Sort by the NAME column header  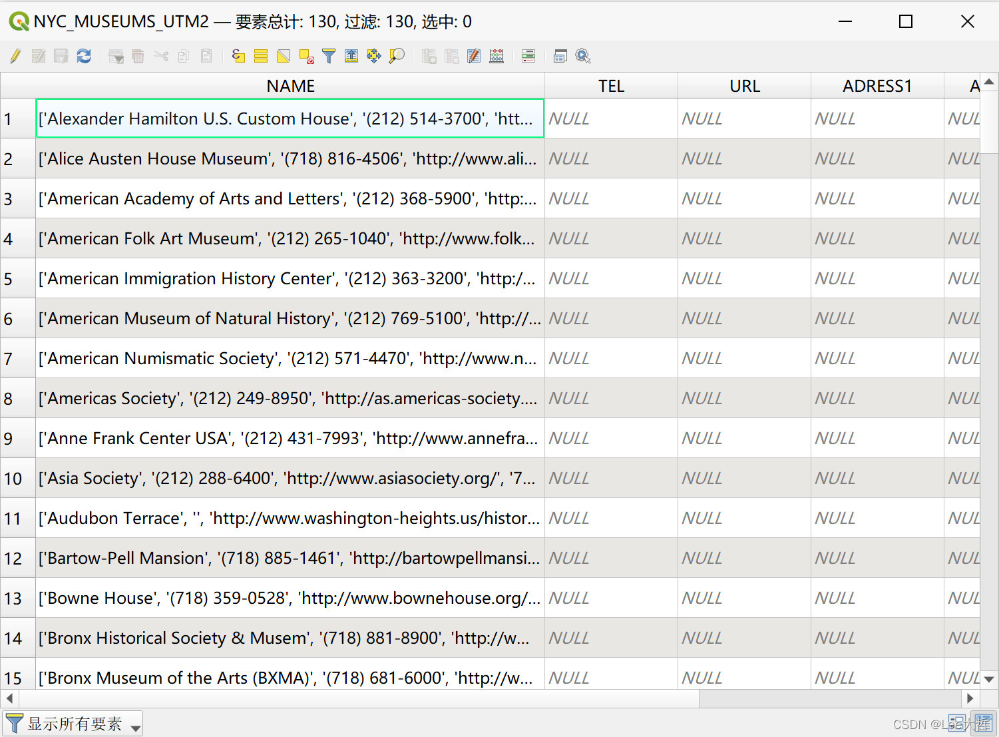pyautogui.click(x=290, y=86)
